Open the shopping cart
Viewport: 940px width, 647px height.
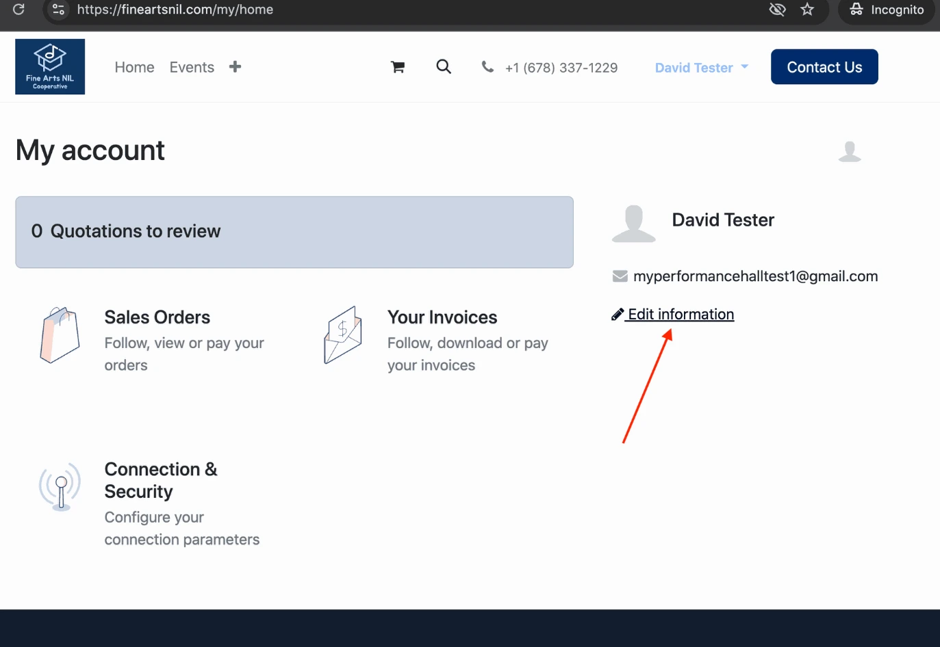tap(397, 67)
